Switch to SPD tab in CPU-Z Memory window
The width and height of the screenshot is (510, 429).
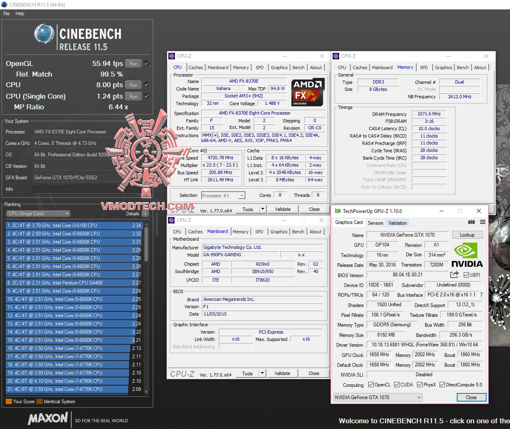[x=424, y=68]
